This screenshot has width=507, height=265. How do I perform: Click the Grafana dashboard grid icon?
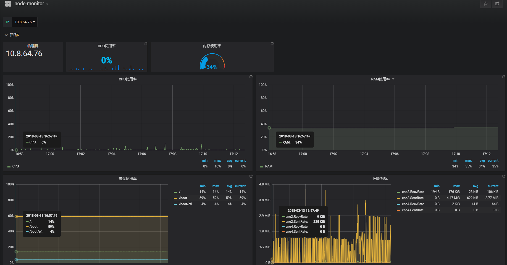(8, 4)
